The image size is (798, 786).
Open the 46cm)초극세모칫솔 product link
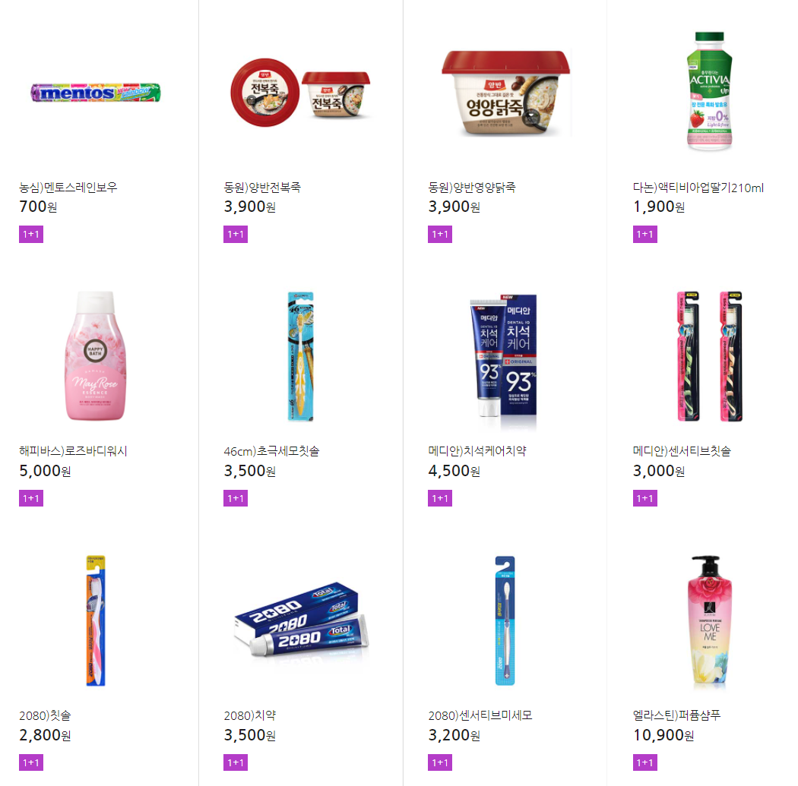click(x=272, y=451)
